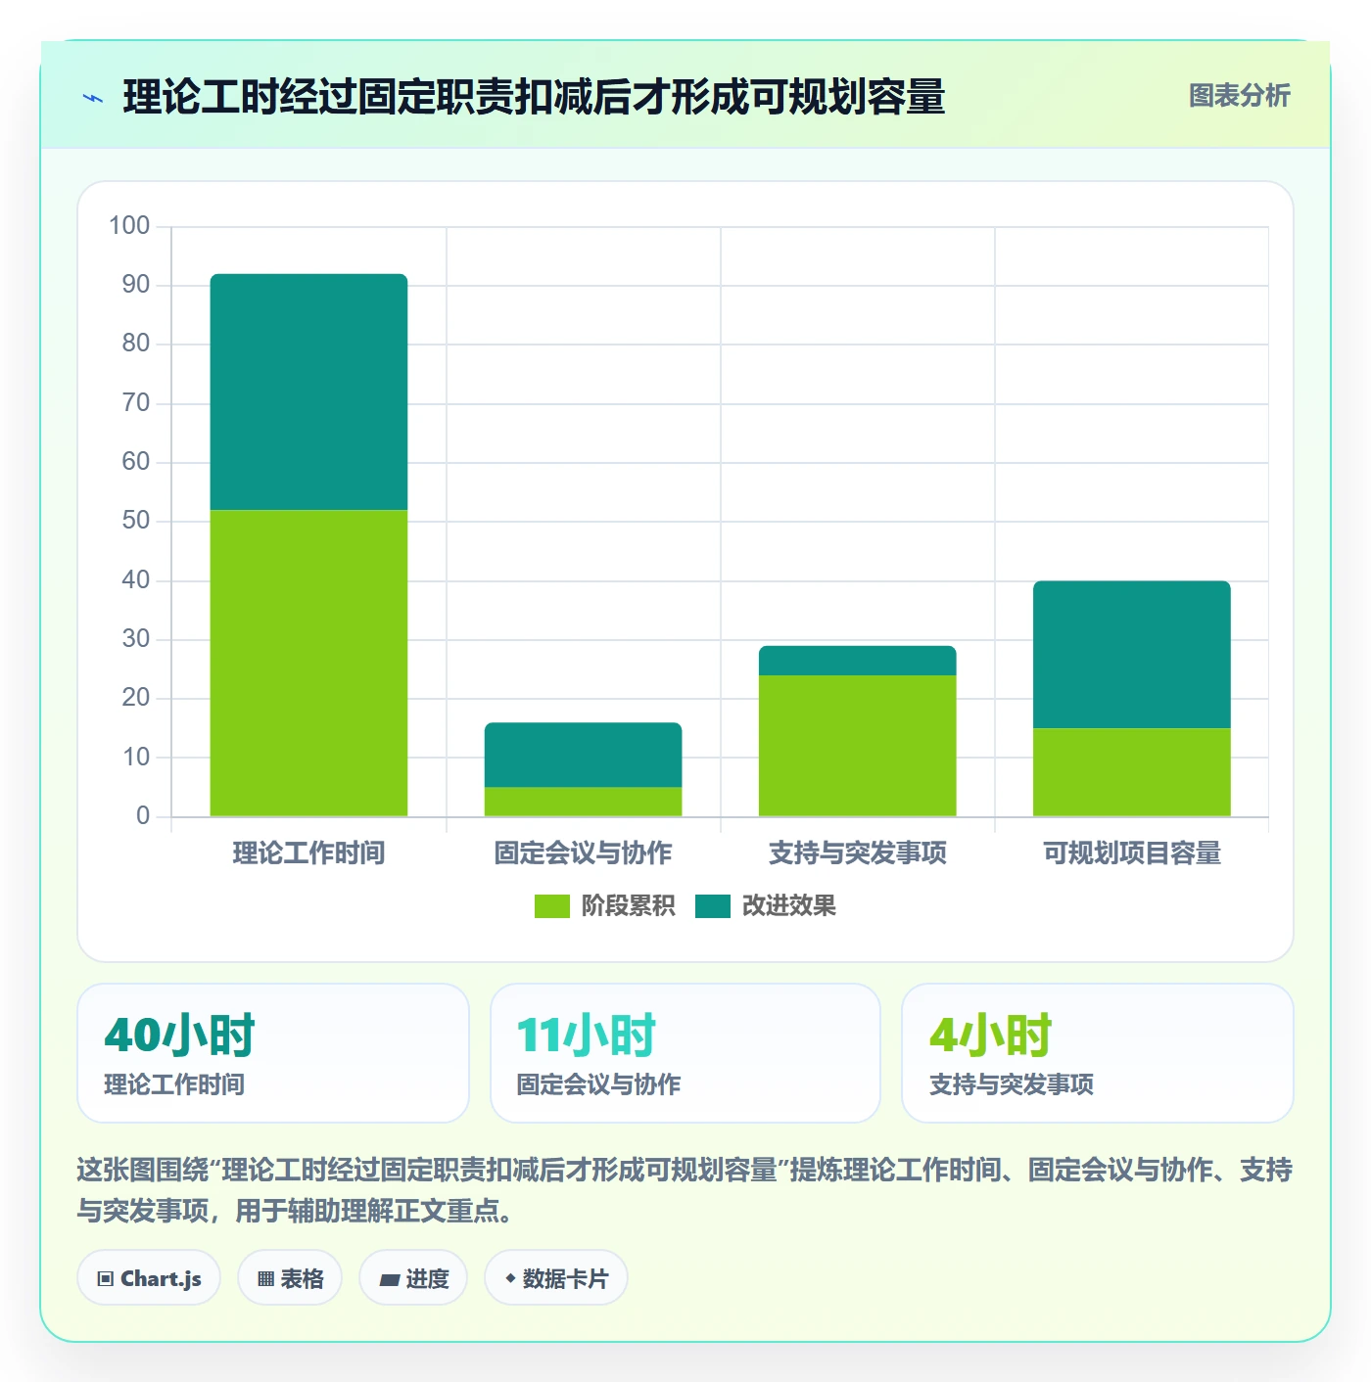1371x1382 pixels.
Task: Click the green segment of 固定会议与协作 bar
Action: pyautogui.click(x=583, y=802)
